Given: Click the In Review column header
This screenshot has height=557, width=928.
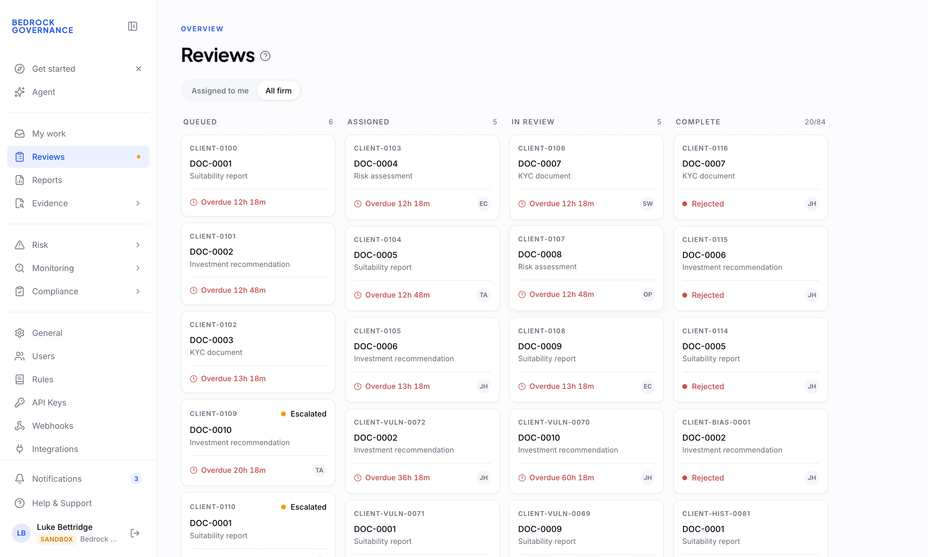Looking at the screenshot, I should coord(533,122).
